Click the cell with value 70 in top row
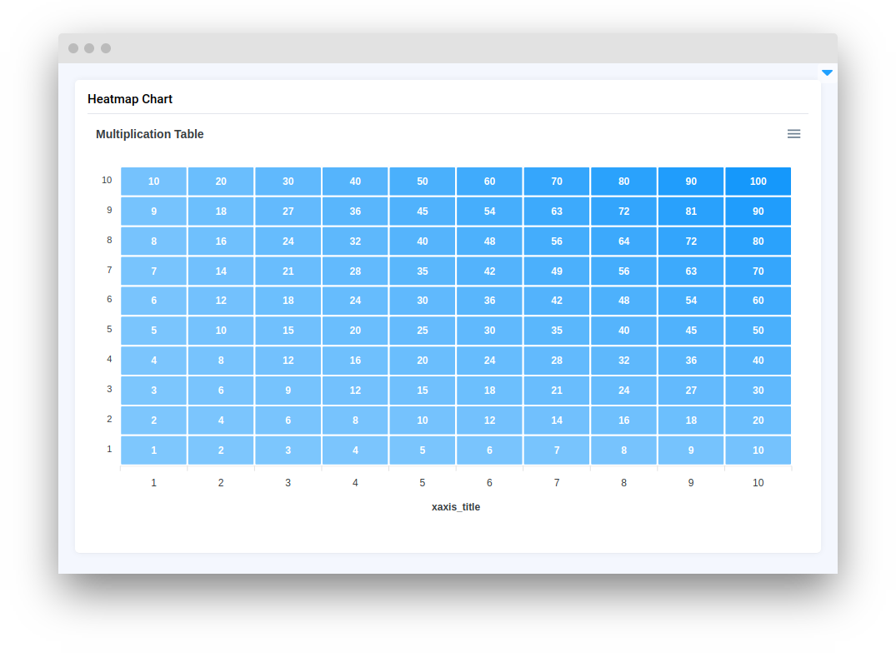This screenshot has height=657, width=896. (556, 181)
